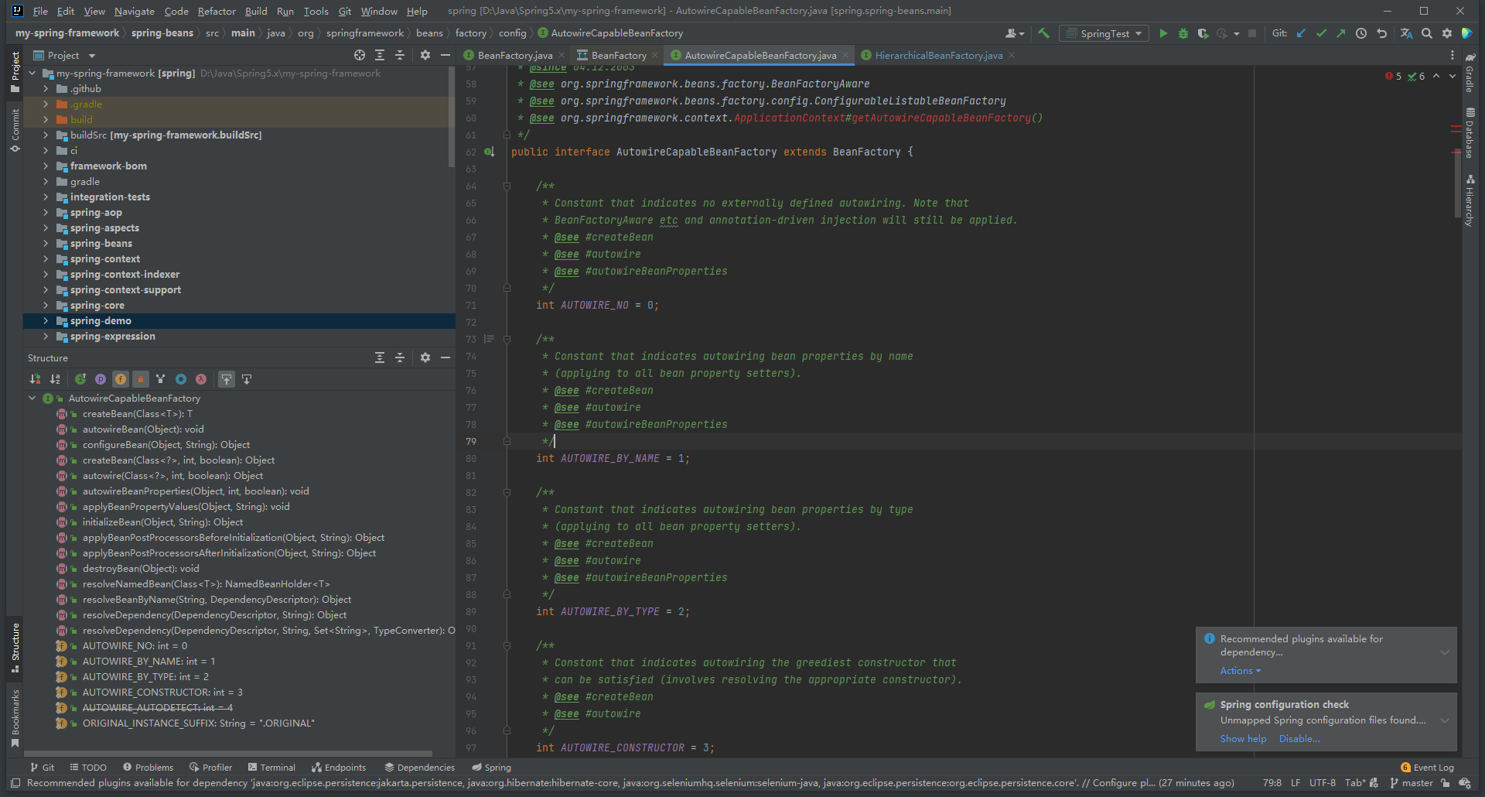Collapse AutowireCapableBeanFactory node in Structure
Viewport: 1485px width, 797px height.
[x=32, y=398]
